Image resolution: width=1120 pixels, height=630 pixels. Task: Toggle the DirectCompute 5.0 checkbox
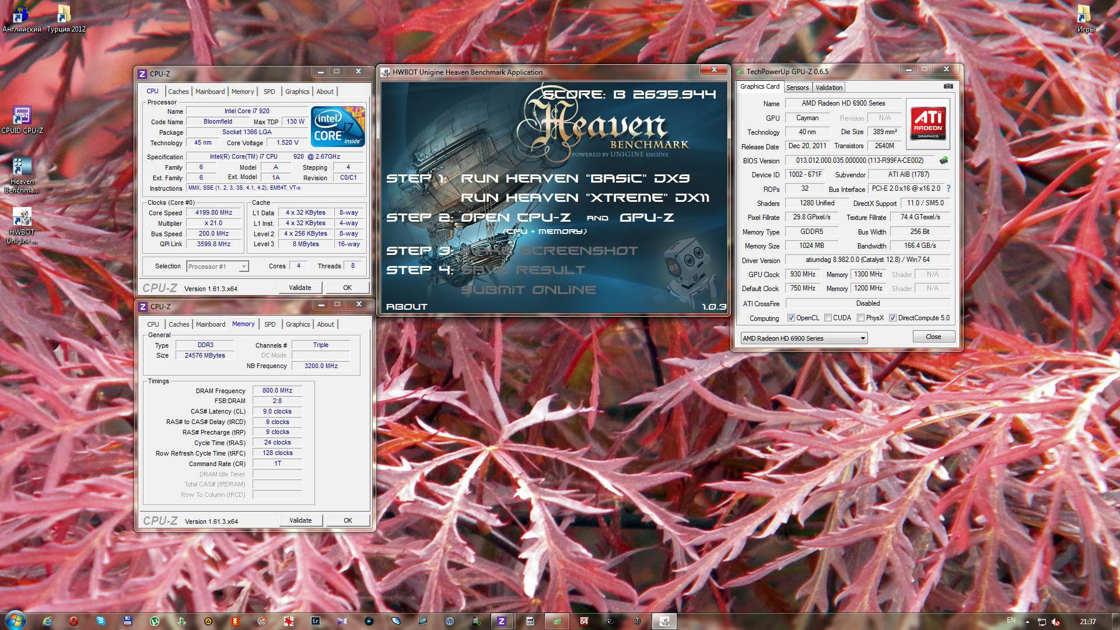[x=892, y=318]
